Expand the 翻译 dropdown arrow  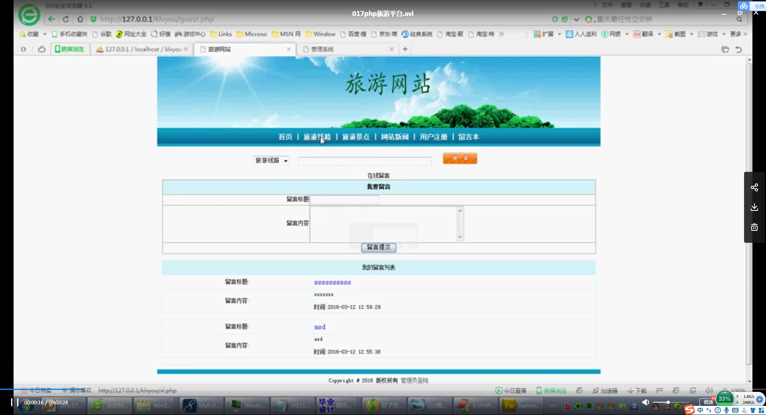click(x=659, y=34)
